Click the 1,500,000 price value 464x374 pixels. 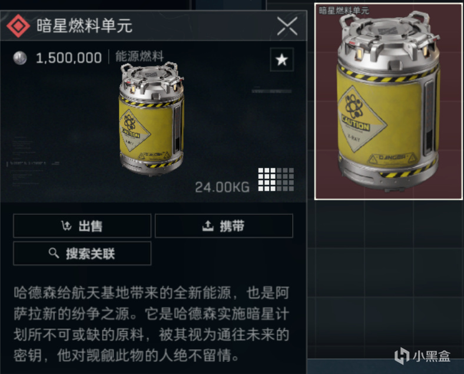click(x=69, y=58)
